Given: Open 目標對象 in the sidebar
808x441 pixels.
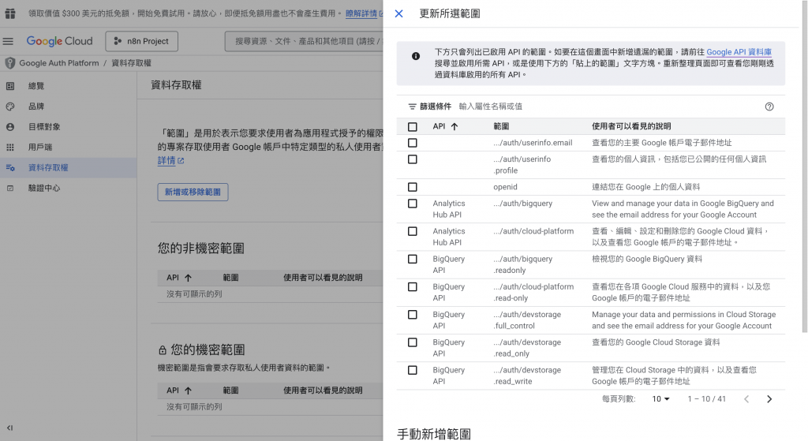Looking at the screenshot, I should [x=68, y=127].
